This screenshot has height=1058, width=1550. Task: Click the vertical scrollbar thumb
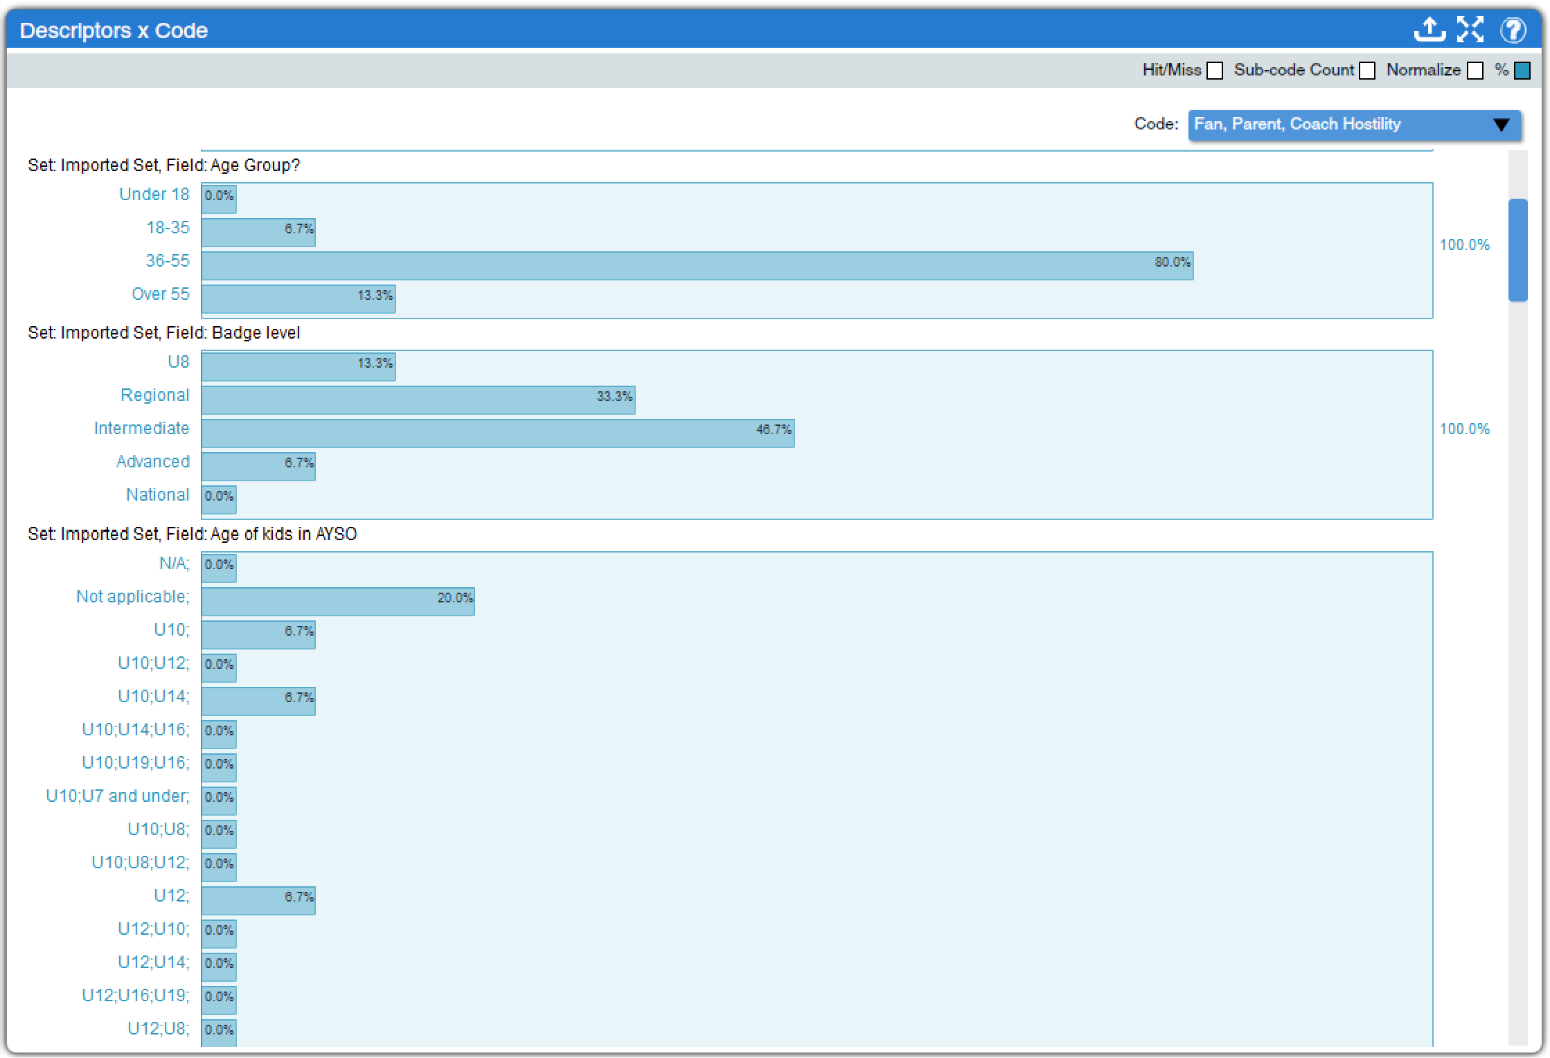pyautogui.click(x=1517, y=249)
